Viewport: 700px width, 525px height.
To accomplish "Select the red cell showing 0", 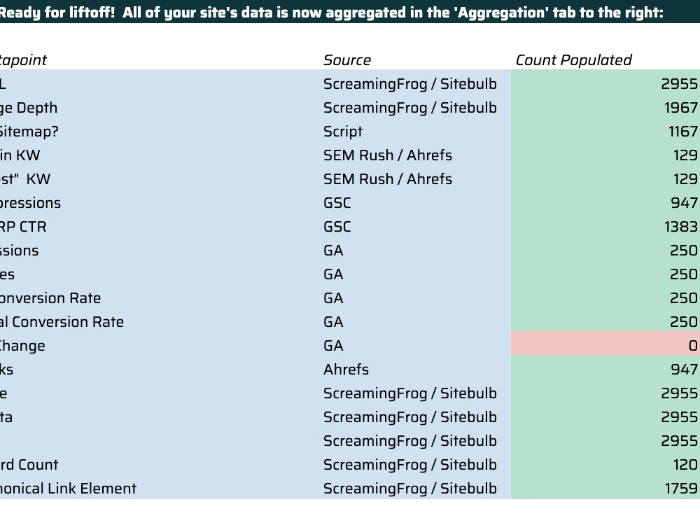I will (605, 345).
